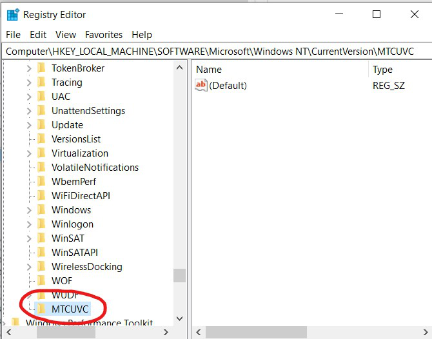The height and width of the screenshot is (339, 432).
Task: Open the Favorites menu
Action: point(104,35)
